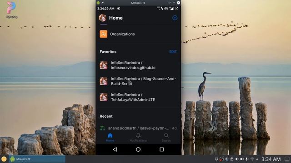The width and height of the screenshot is (291, 163).
Task: Open the Wi-Fi network tray icon
Action: coord(252,159)
